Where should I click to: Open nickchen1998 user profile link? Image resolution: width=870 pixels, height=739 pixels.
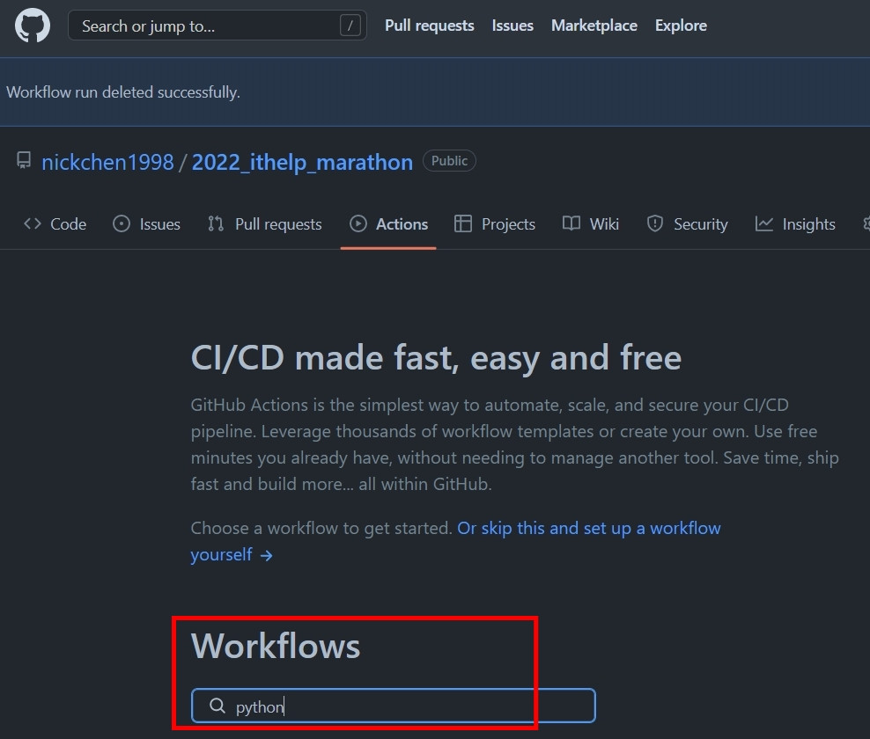click(107, 162)
